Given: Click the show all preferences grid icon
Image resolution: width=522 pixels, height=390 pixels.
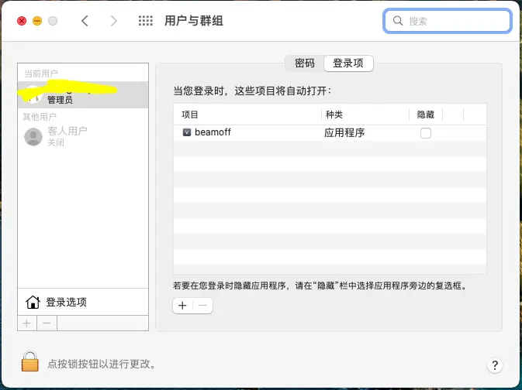Looking at the screenshot, I should click(145, 21).
